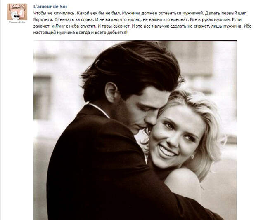Click the line starting "захочет, и Луну"
256x220 pixels.
142,26
